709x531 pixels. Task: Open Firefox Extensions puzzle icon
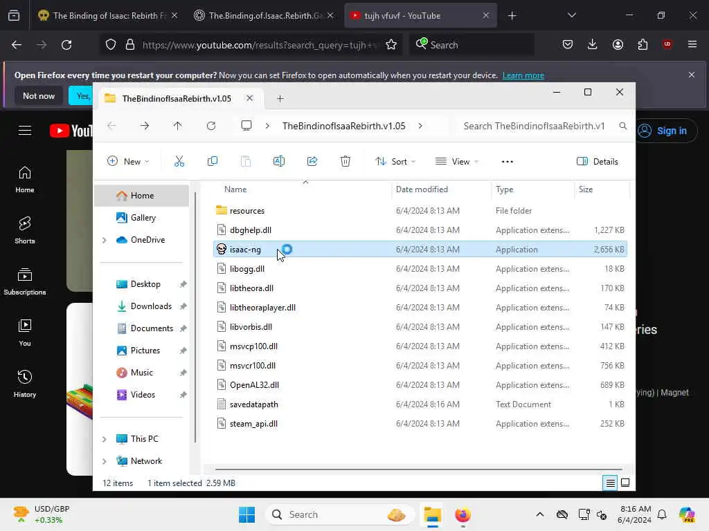[x=643, y=44]
